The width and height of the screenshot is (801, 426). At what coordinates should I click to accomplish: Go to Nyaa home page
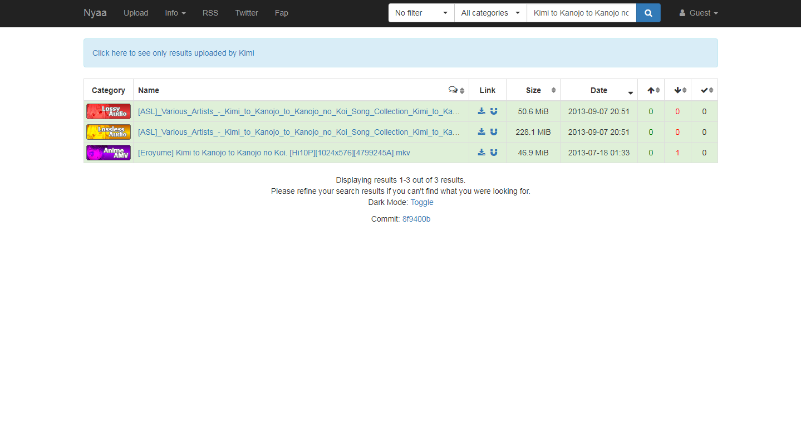(x=95, y=13)
